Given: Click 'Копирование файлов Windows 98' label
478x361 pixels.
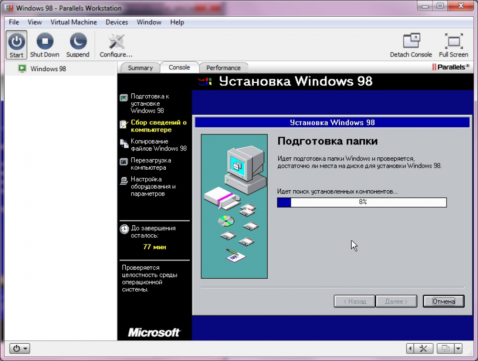Looking at the screenshot, I should tap(159, 145).
